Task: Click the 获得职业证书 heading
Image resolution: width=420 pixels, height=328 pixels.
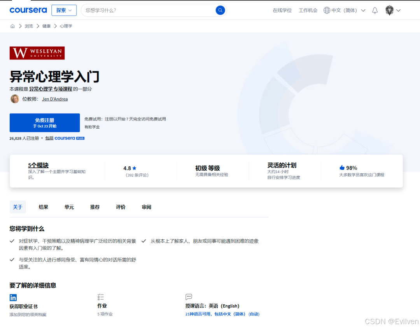Action: (x=24, y=306)
